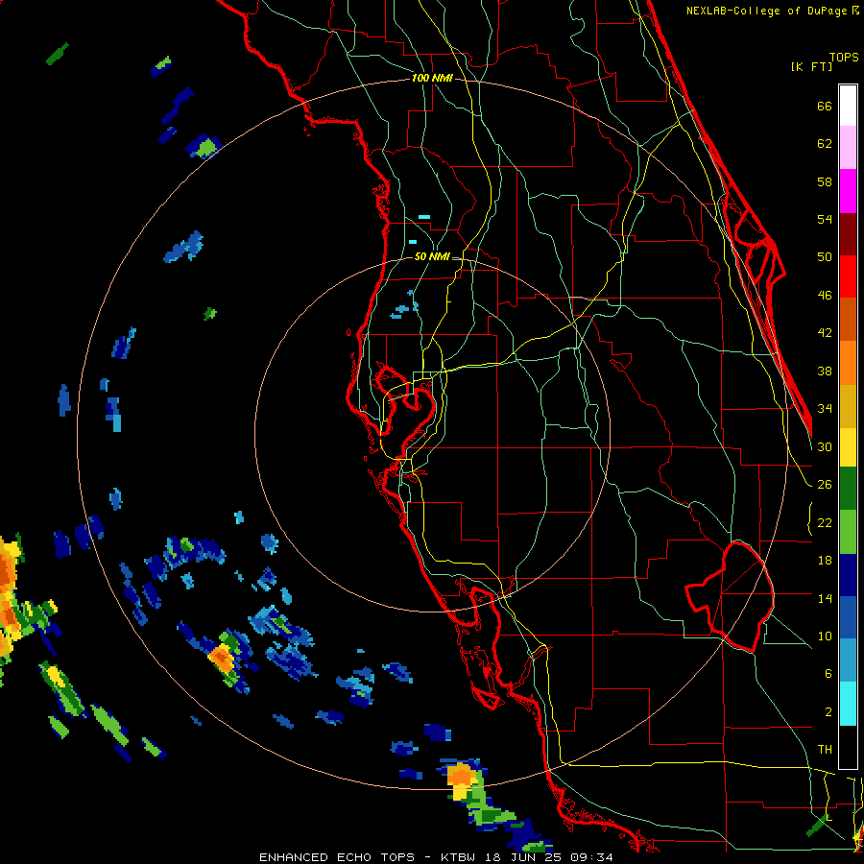Click the 66 value on legend scale
The height and width of the screenshot is (864, 864).
coord(825,106)
